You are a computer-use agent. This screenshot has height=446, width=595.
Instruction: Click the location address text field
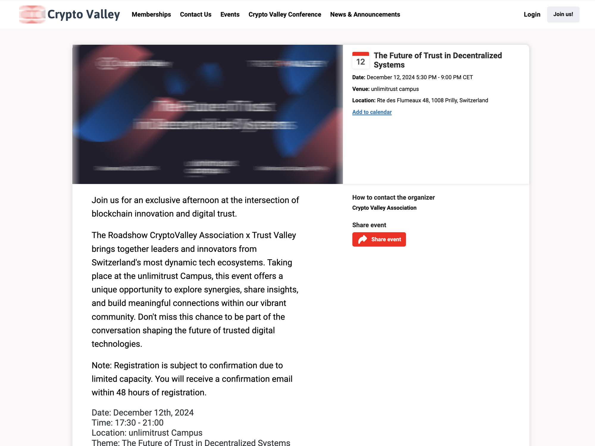click(x=432, y=100)
